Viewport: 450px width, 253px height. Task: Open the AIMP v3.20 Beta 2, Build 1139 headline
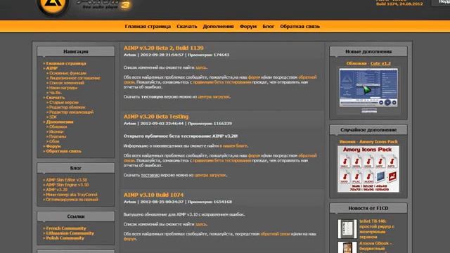pos(164,48)
